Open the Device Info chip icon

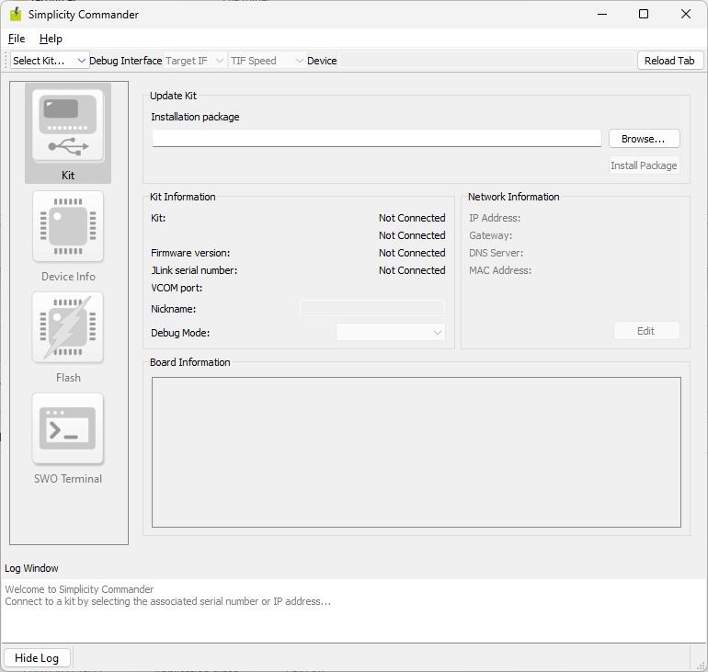coord(68,226)
